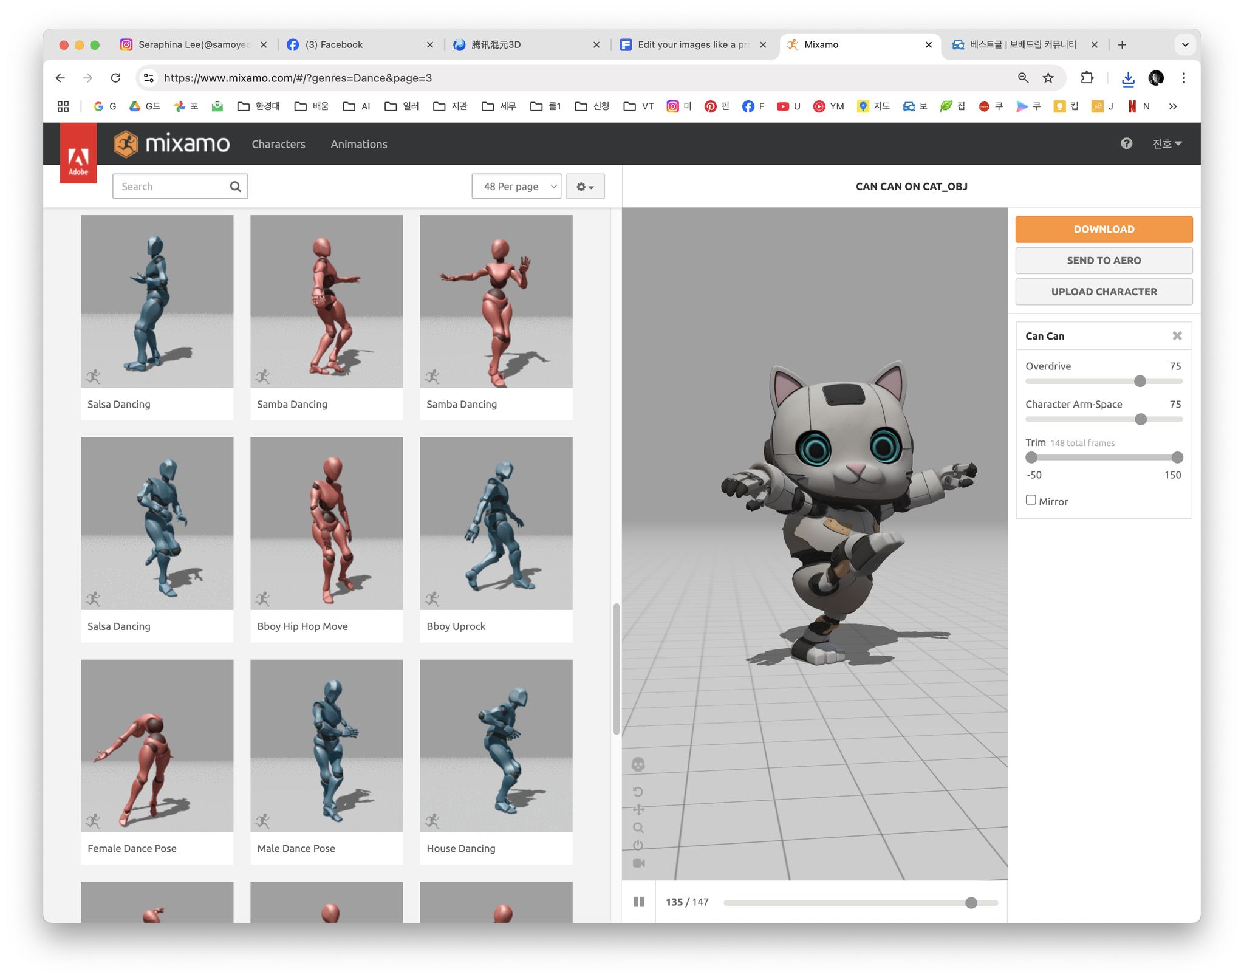Click UPLOAD CHARACTER button
Viewport: 1244px width, 980px height.
(x=1104, y=292)
